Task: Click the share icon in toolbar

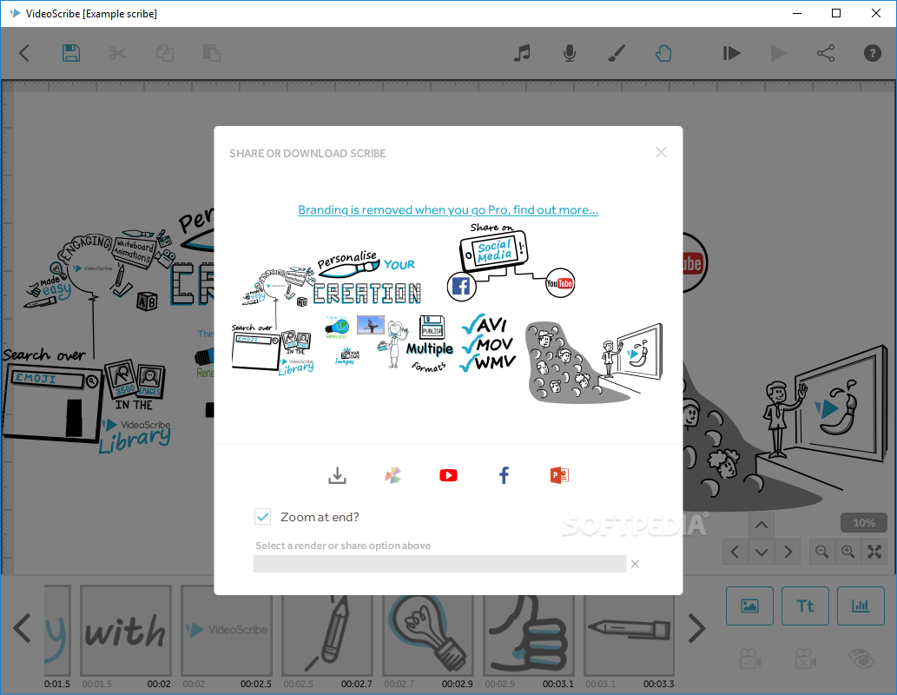Action: point(826,54)
